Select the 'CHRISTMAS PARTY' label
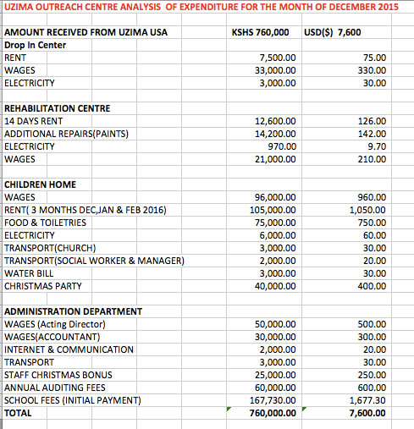The image size is (414, 429). click(43, 286)
